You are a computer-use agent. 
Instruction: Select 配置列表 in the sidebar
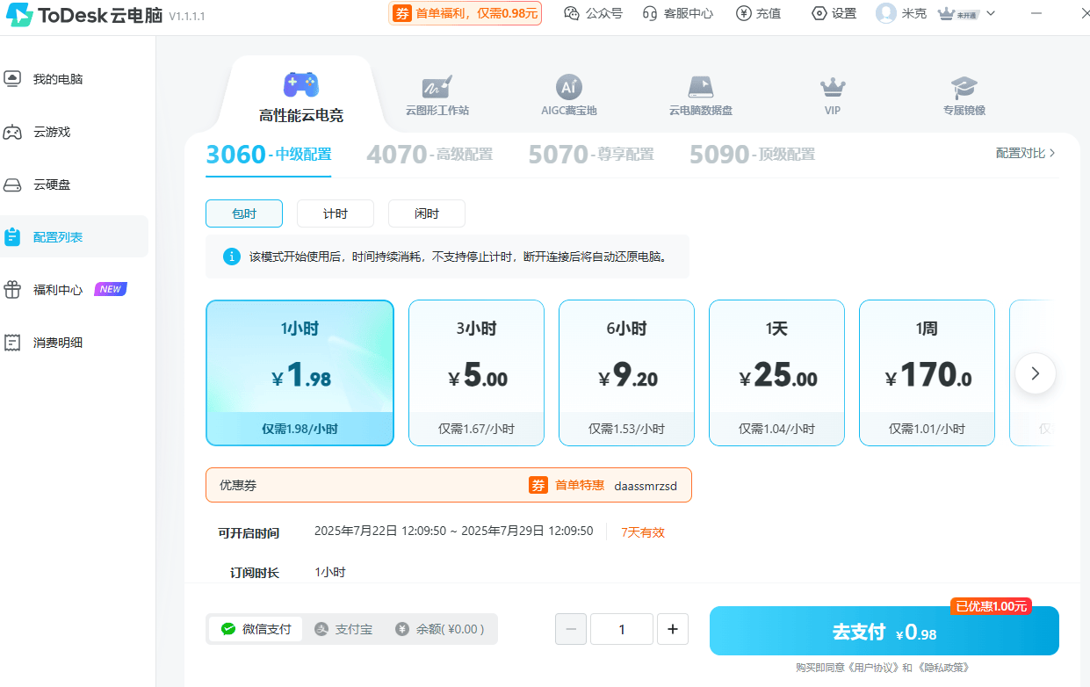pos(75,236)
